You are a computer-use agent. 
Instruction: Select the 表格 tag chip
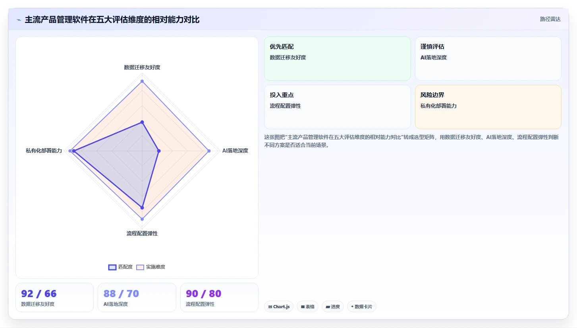(x=307, y=307)
